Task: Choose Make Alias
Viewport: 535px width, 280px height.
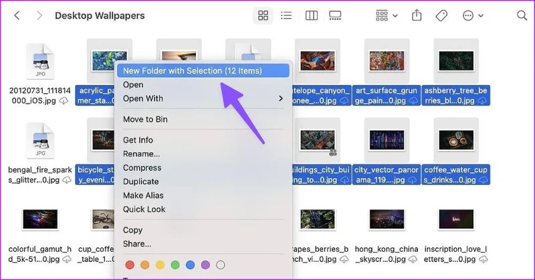Action: pyautogui.click(x=203, y=195)
